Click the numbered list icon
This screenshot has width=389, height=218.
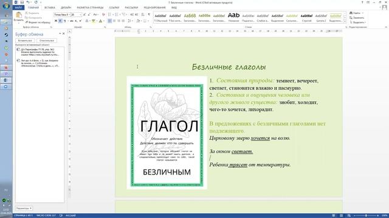(117, 15)
